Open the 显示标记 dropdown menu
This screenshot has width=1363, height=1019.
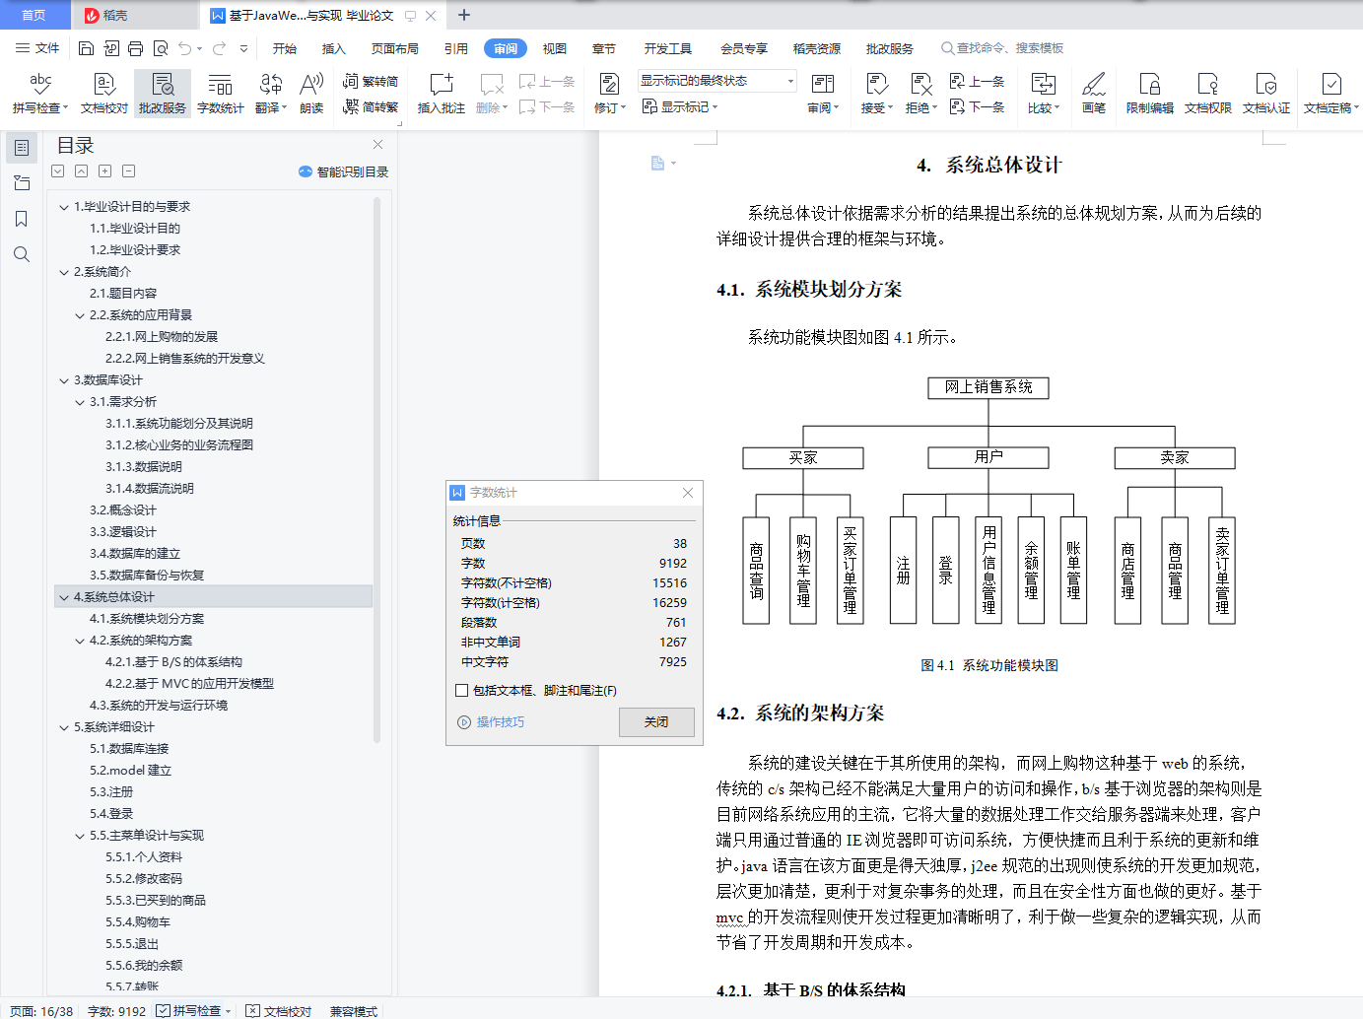point(680,106)
